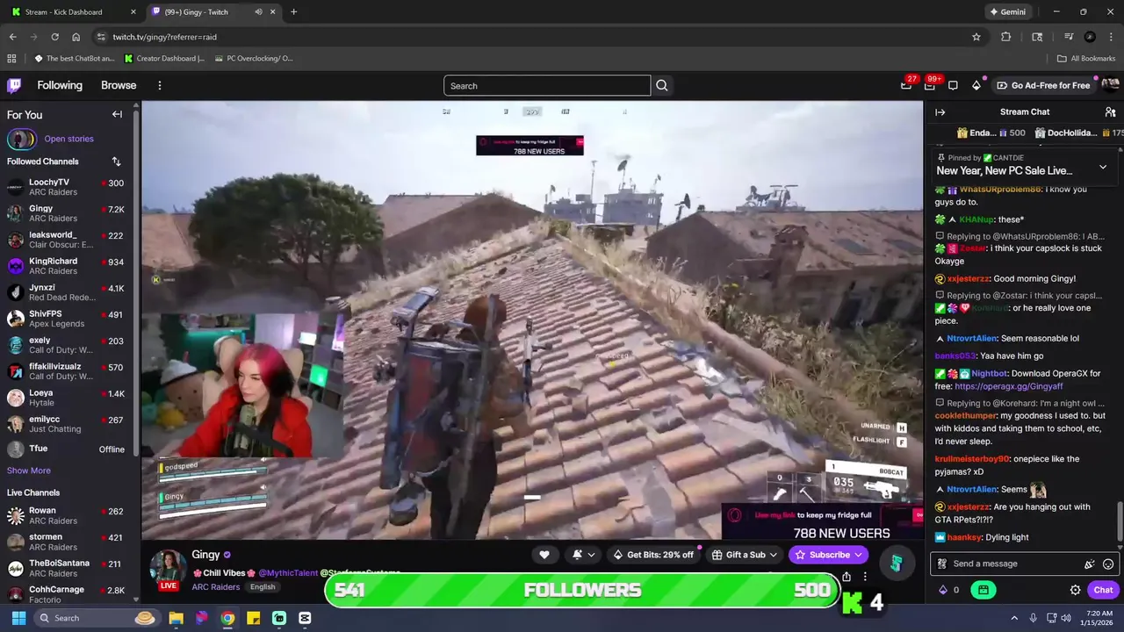Image resolution: width=1124 pixels, height=632 pixels.
Task: Reload the Twitch page
Action: pos(54,37)
